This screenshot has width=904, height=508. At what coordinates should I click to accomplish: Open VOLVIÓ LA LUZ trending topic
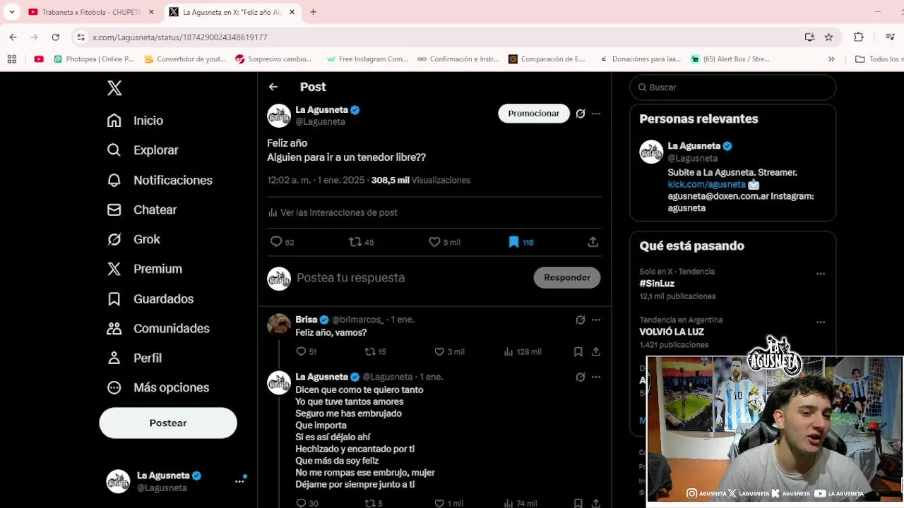click(x=672, y=332)
